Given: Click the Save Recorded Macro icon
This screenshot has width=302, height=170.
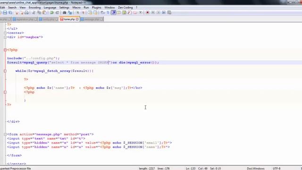Looking at the screenshot, I should pos(169,13).
